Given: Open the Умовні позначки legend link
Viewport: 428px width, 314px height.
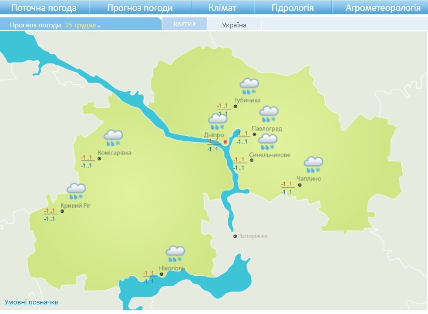Looking at the screenshot, I should point(31,302).
